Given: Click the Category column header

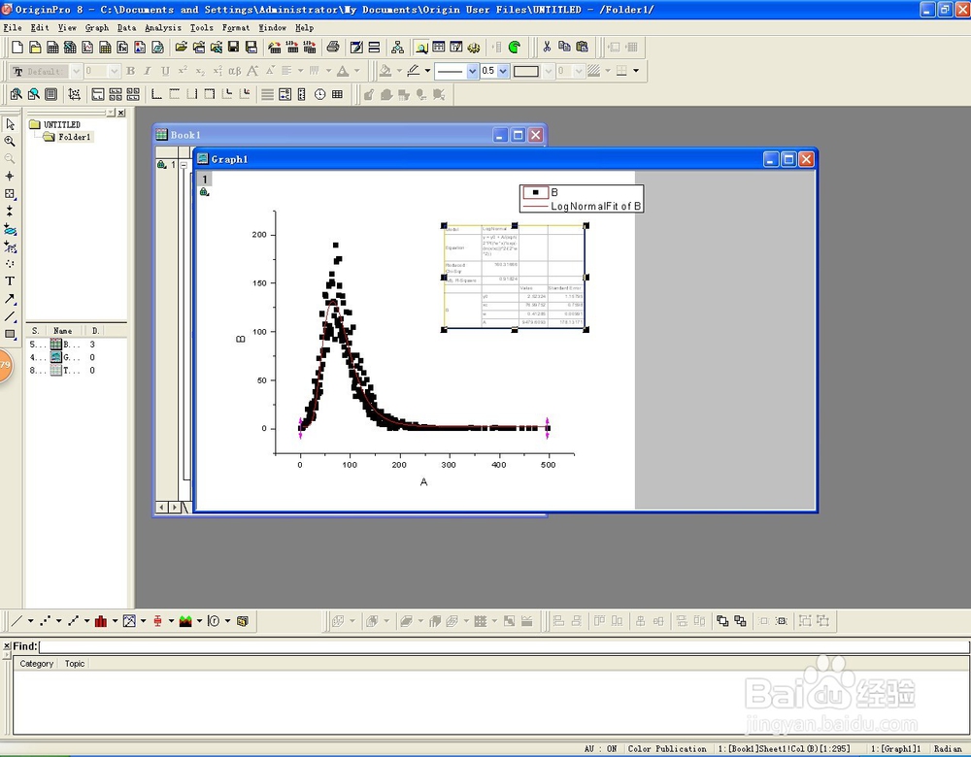Looking at the screenshot, I should pos(37,664).
